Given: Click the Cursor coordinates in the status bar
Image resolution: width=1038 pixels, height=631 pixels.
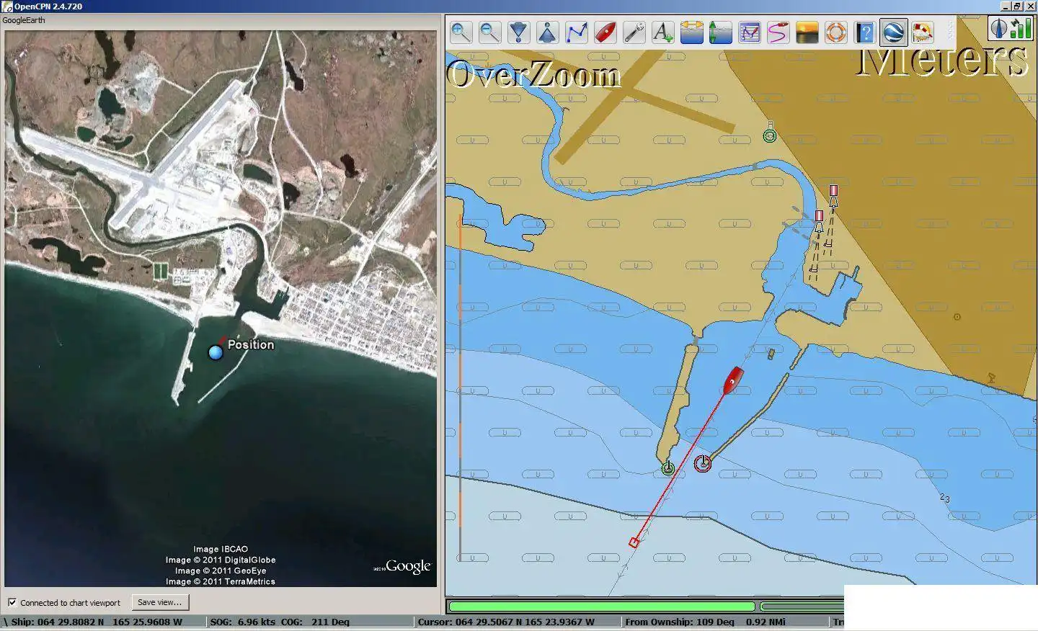Looking at the screenshot, I should coord(506,622).
